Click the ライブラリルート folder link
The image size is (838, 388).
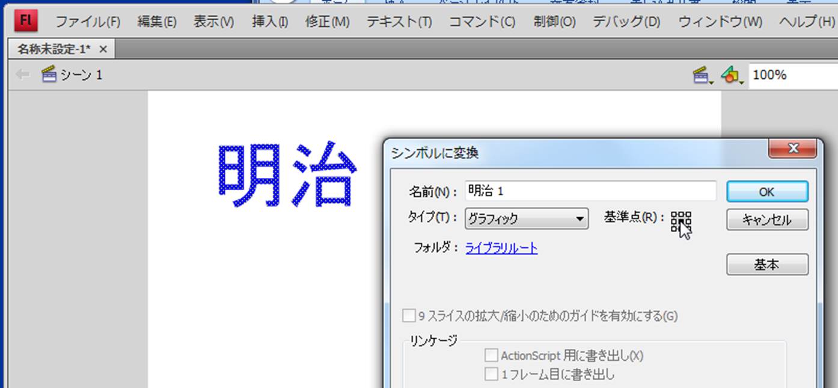coord(501,248)
